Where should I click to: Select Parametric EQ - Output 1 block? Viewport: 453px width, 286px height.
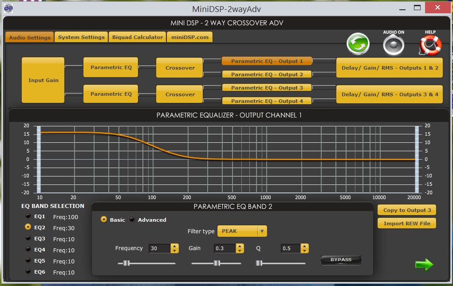point(267,61)
